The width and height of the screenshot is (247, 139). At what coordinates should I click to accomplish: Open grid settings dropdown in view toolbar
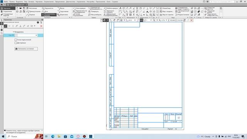(x=124, y=20)
